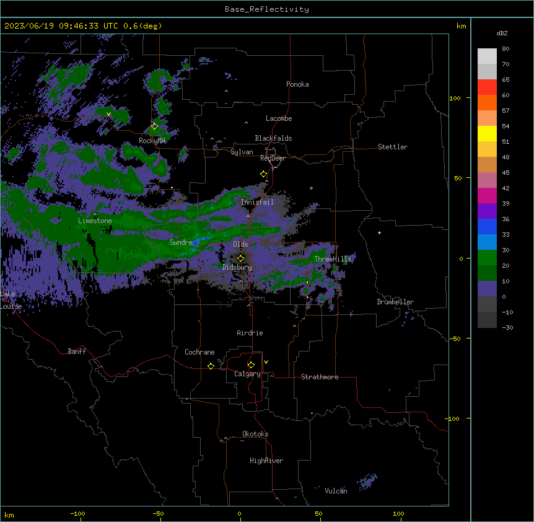The image size is (534, 522).
Task: Select the Strathmore label
Action: point(320,377)
